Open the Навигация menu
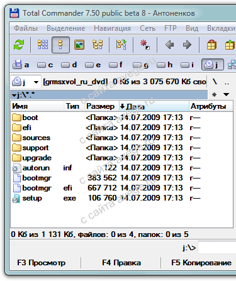 (112, 28)
